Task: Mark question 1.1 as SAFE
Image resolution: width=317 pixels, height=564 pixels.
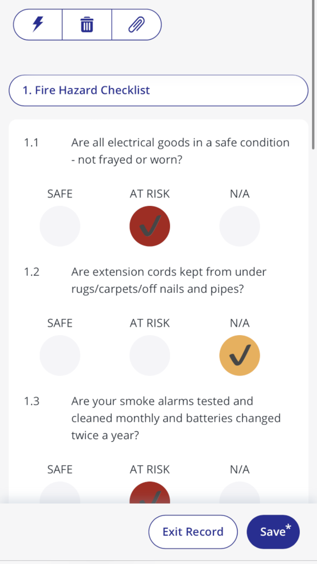Action: coord(60,226)
